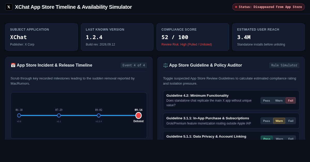Click the scales icon beside Policy Auditor
The height and width of the screenshot is (162, 310).
tap(166, 65)
